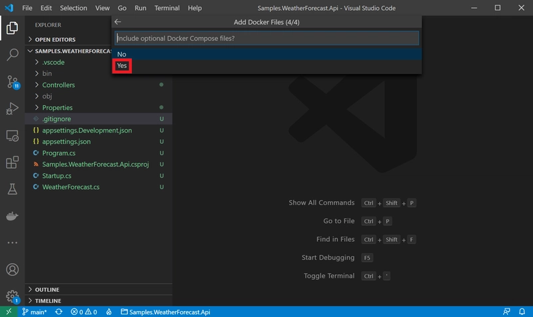This screenshot has height=317, width=533.
Task: Choose Yes for Docker Compose files
Action: (x=266, y=65)
